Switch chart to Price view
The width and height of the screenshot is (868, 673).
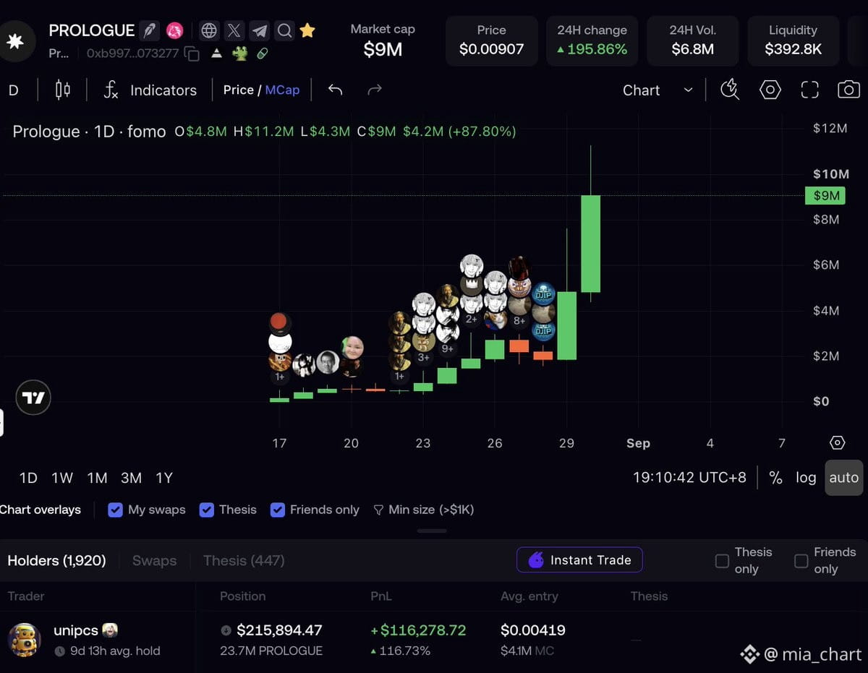point(238,90)
